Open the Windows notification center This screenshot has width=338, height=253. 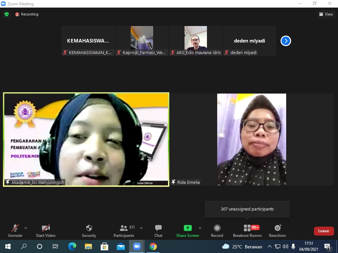327,247
